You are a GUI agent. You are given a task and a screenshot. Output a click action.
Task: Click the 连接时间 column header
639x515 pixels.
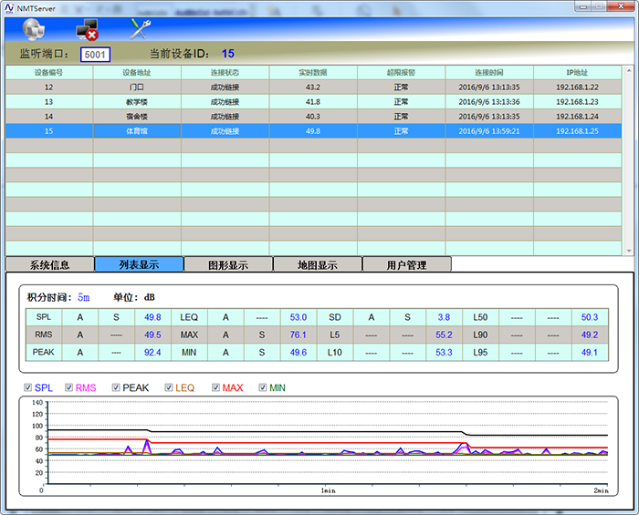[488, 72]
